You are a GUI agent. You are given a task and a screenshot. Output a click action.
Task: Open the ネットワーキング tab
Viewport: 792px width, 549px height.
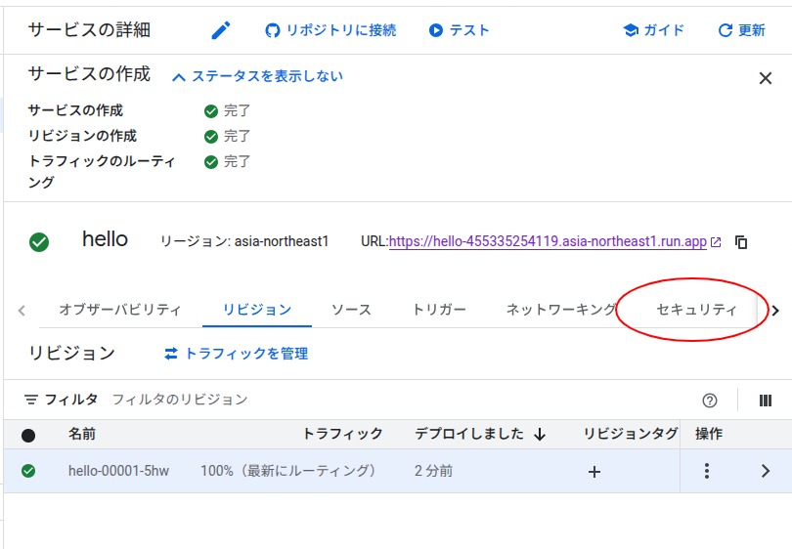click(560, 310)
